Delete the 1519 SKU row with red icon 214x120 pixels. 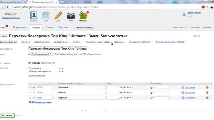click(207, 93)
